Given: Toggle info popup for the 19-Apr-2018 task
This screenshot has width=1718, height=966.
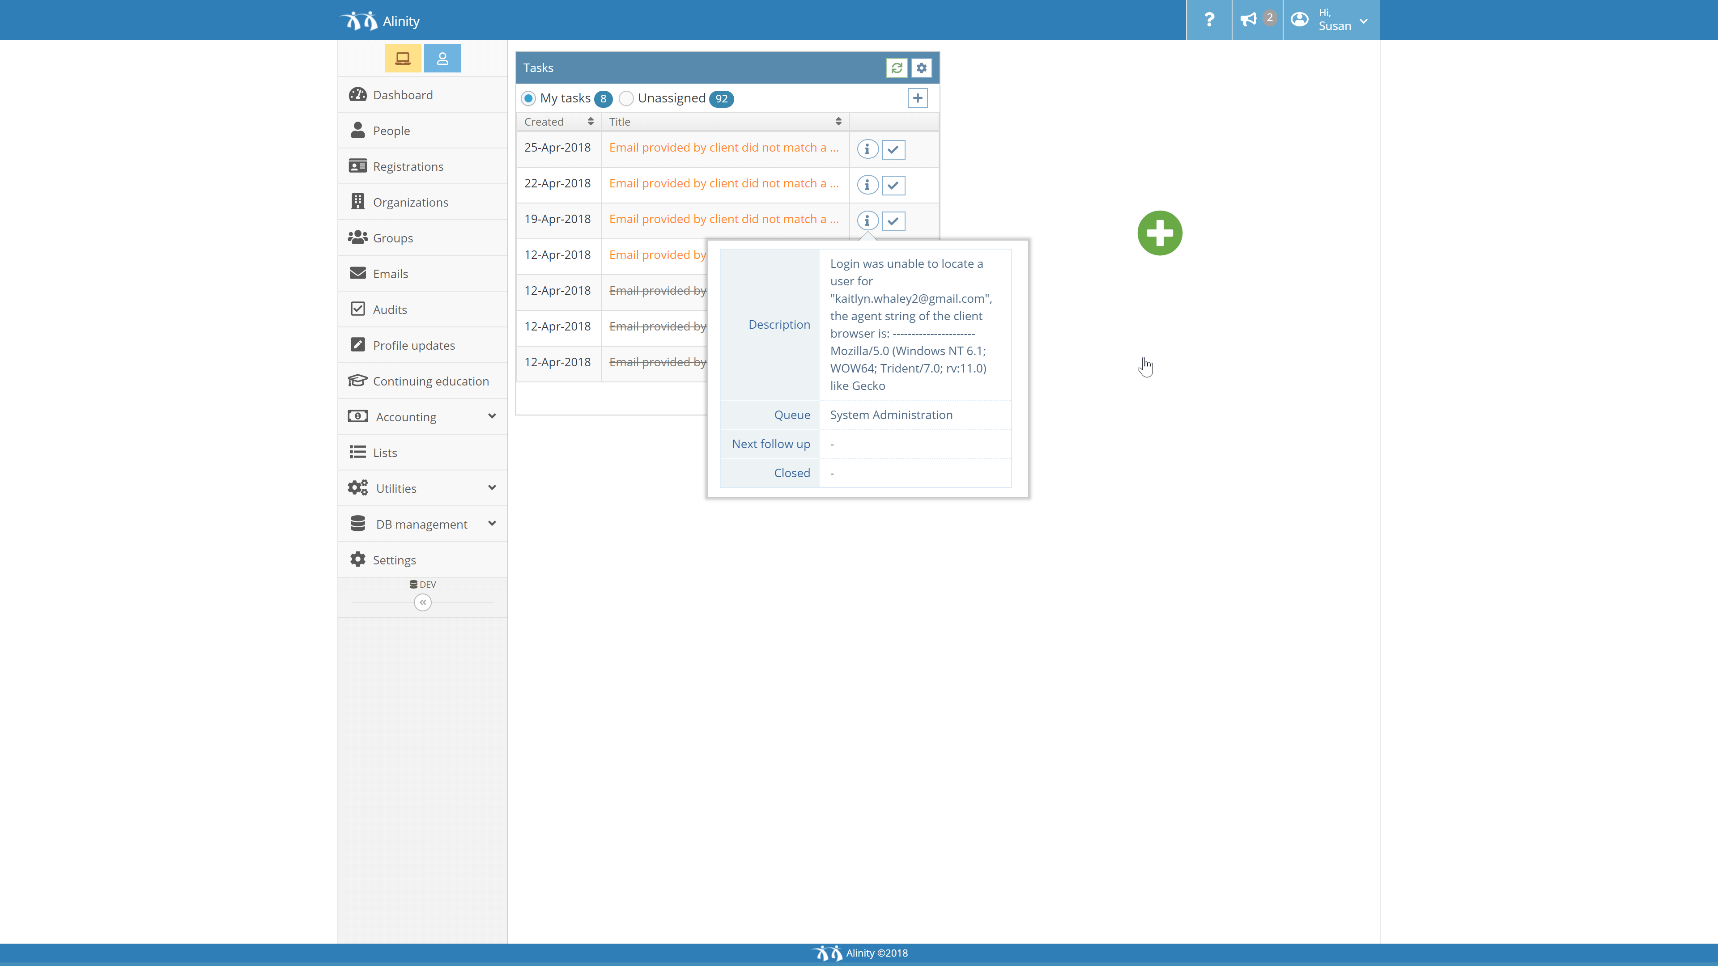Looking at the screenshot, I should tap(867, 220).
